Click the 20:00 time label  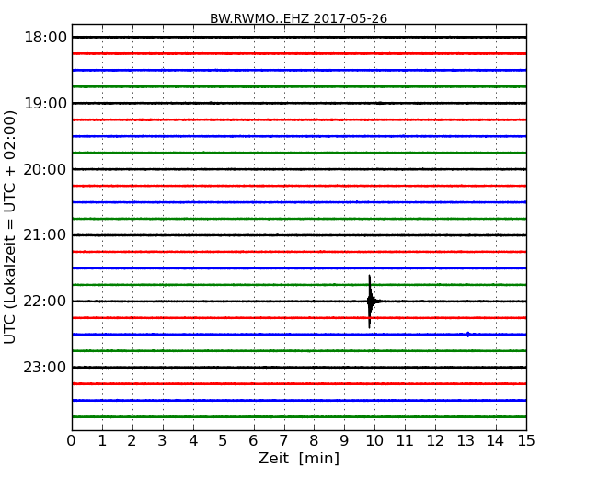tap(45, 169)
